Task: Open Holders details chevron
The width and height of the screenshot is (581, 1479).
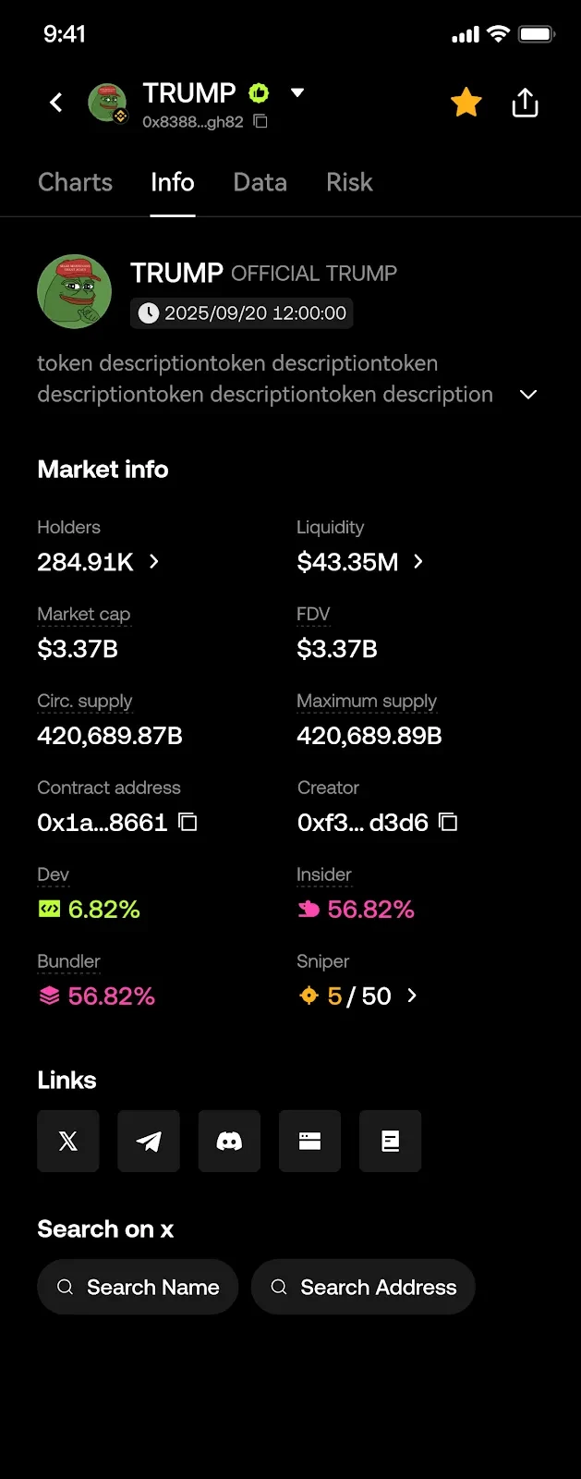Action: pyautogui.click(x=154, y=561)
